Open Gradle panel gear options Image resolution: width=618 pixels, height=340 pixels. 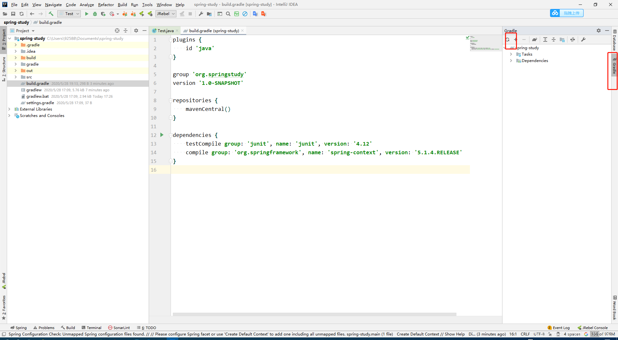[x=599, y=31]
